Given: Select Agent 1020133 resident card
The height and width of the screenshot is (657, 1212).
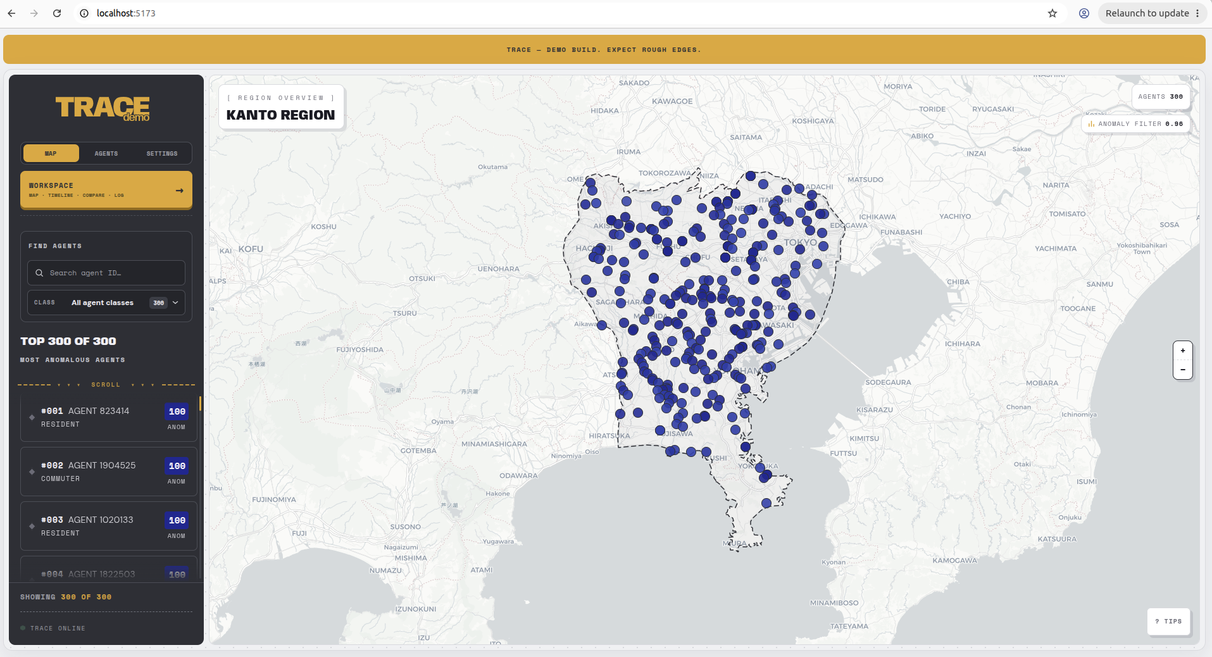Looking at the screenshot, I should pyautogui.click(x=108, y=527).
